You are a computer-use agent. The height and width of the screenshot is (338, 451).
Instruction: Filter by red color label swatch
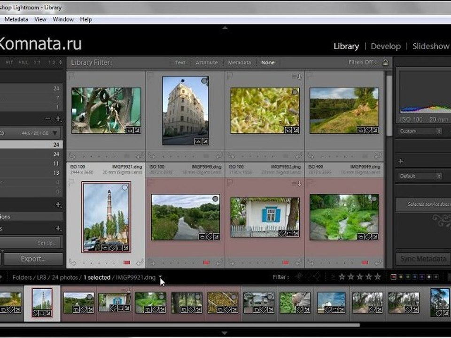pyautogui.click(x=394, y=277)
